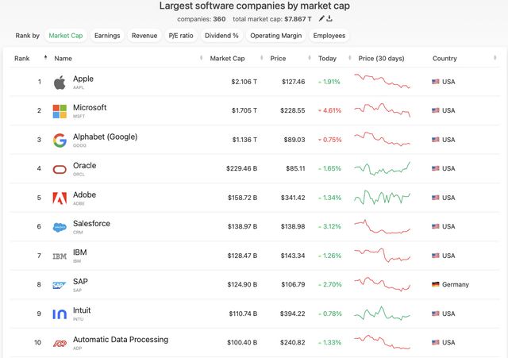This screenshot has height=358, width=508.
Task: Click the AAPL ticker symbol
Action: 79,87
